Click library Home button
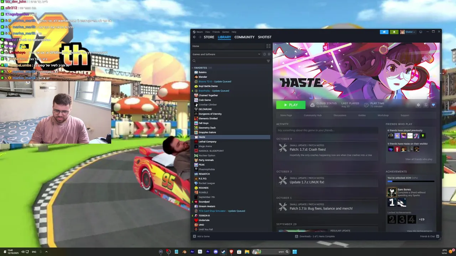456x256 pixels. click(x=196, y=46)
